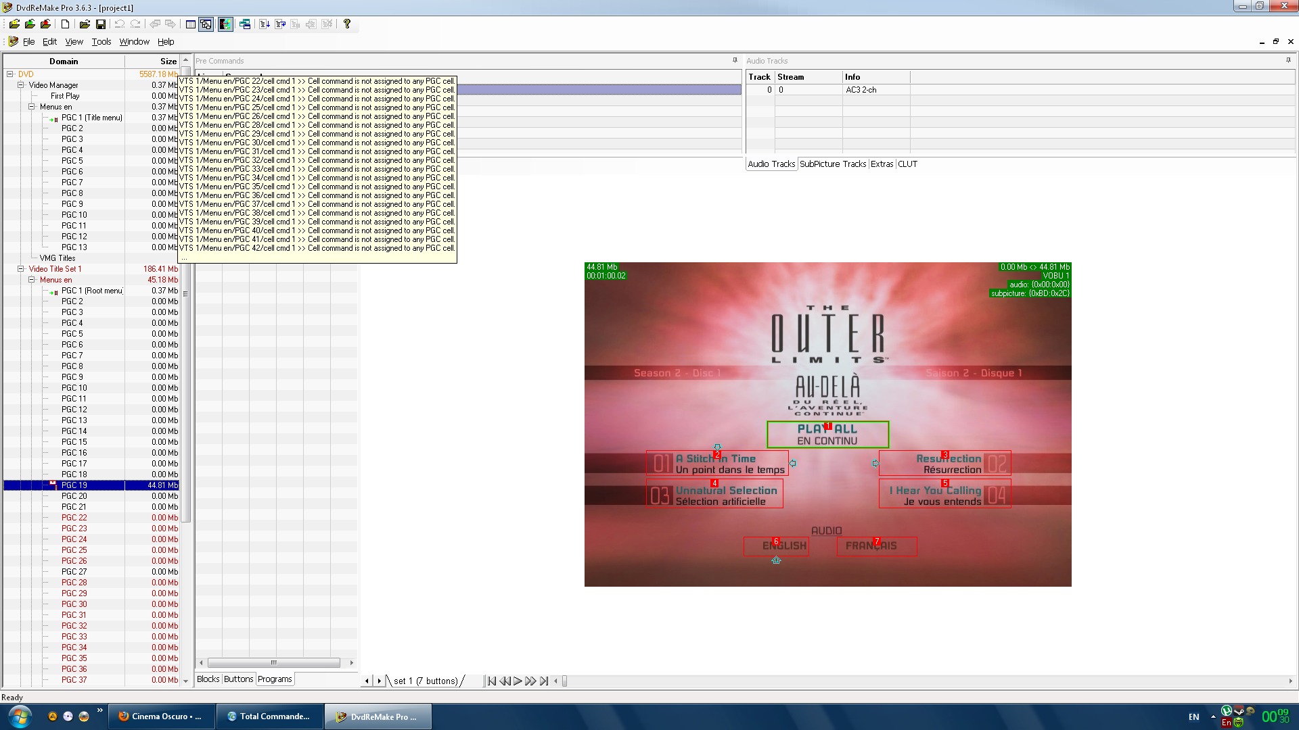Open the Tools menu
Viewport: 1299px width, 730px height.
tap(101, 42)
